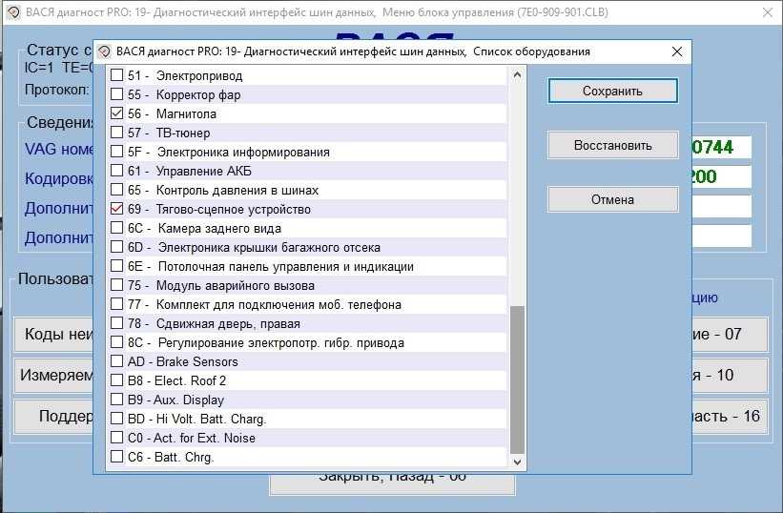Screen dimensions: 783x513
Task: Check 65 - Контроль давления в шинах
Action: tap(116, 190)
